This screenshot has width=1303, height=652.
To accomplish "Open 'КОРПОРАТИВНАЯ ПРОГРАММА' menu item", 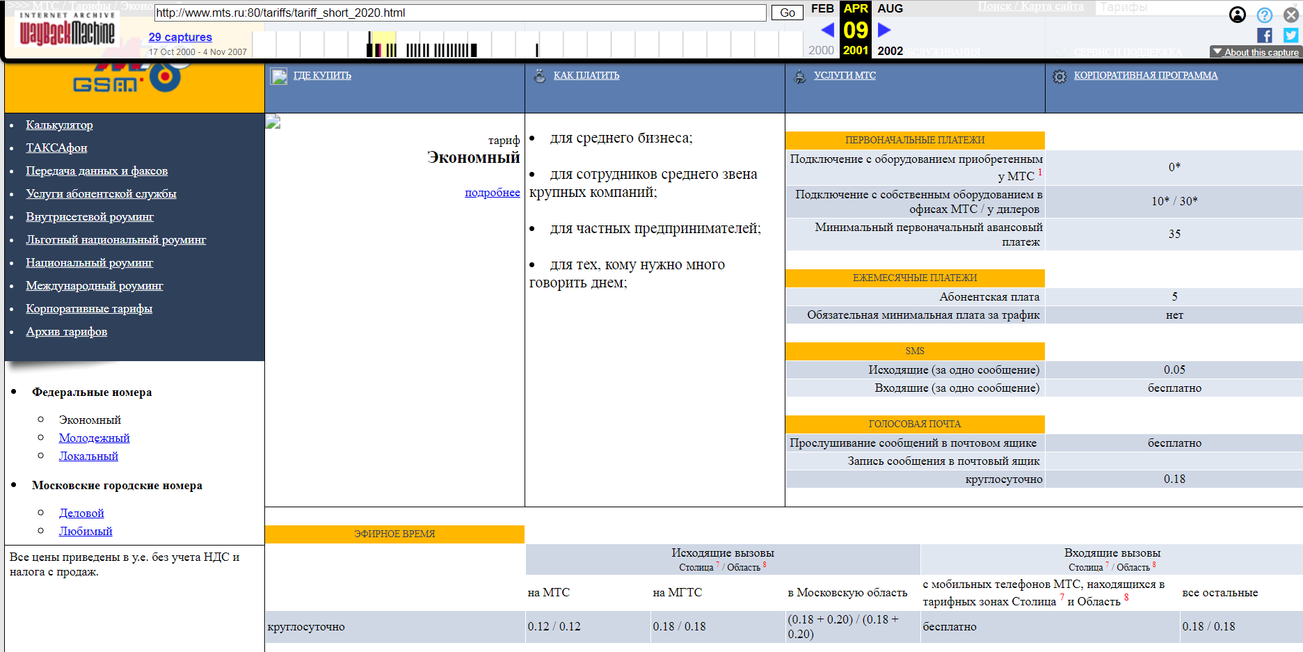I will click(1146, 75).
